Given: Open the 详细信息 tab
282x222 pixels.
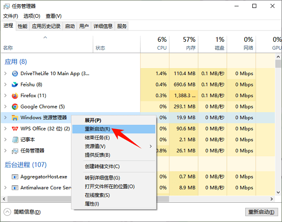Looking at the screenshot, I should (102, 26).
